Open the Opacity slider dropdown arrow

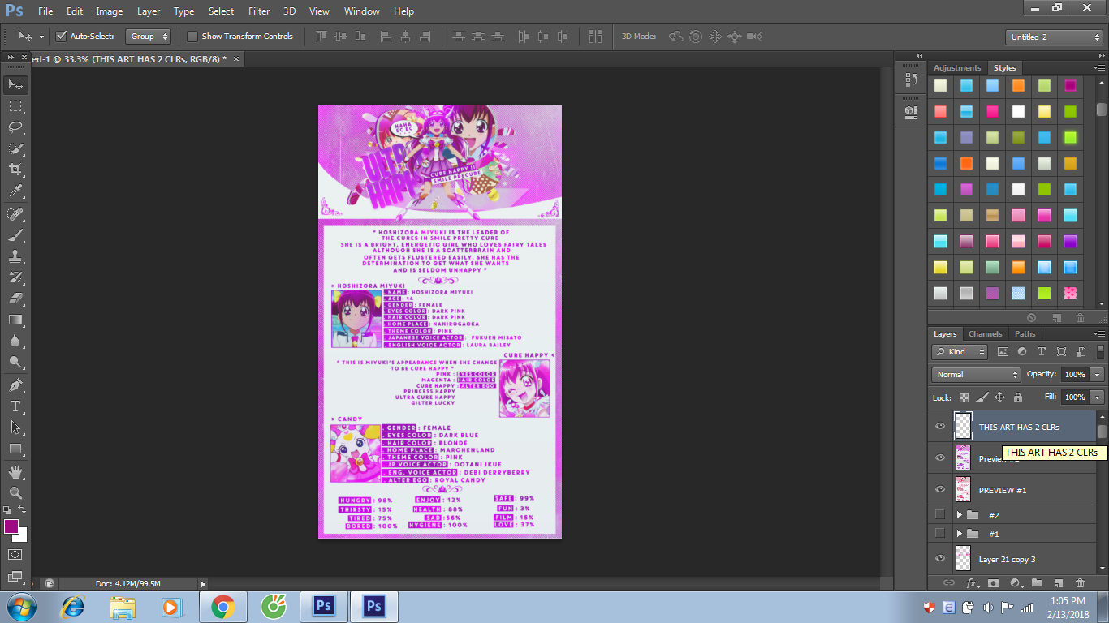[1098, 375]
